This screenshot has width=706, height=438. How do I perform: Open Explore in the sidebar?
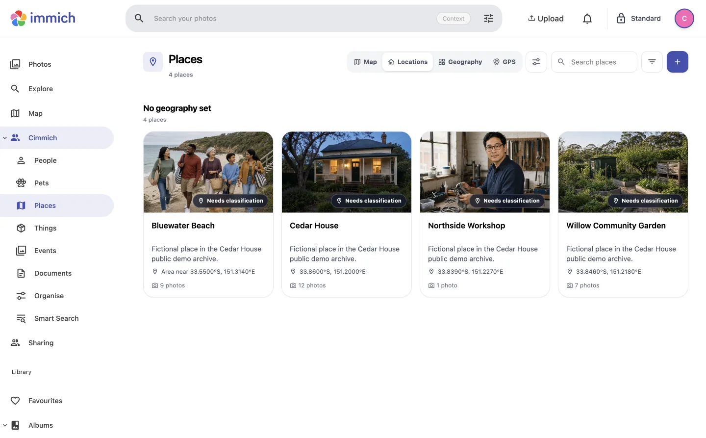[x=56, y=89]
